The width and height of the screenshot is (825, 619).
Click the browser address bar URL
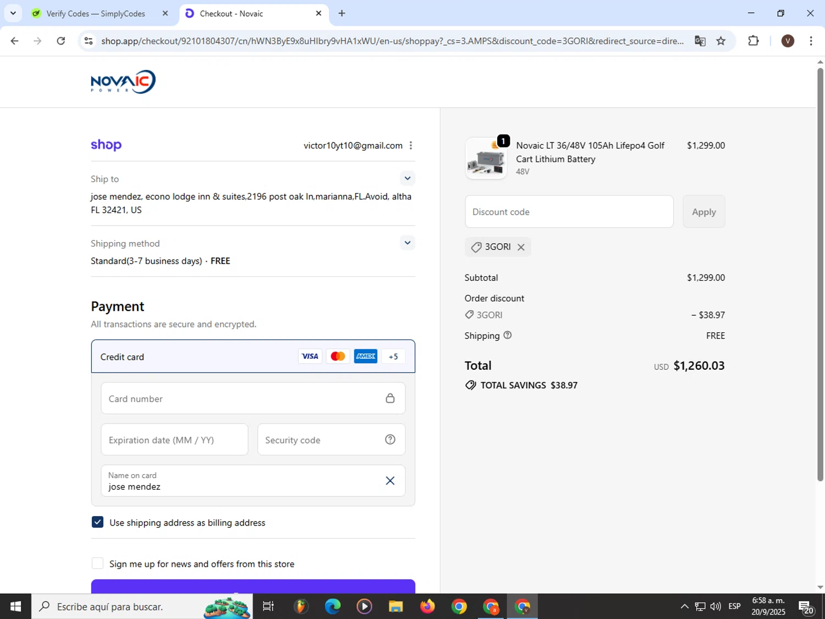393,41
